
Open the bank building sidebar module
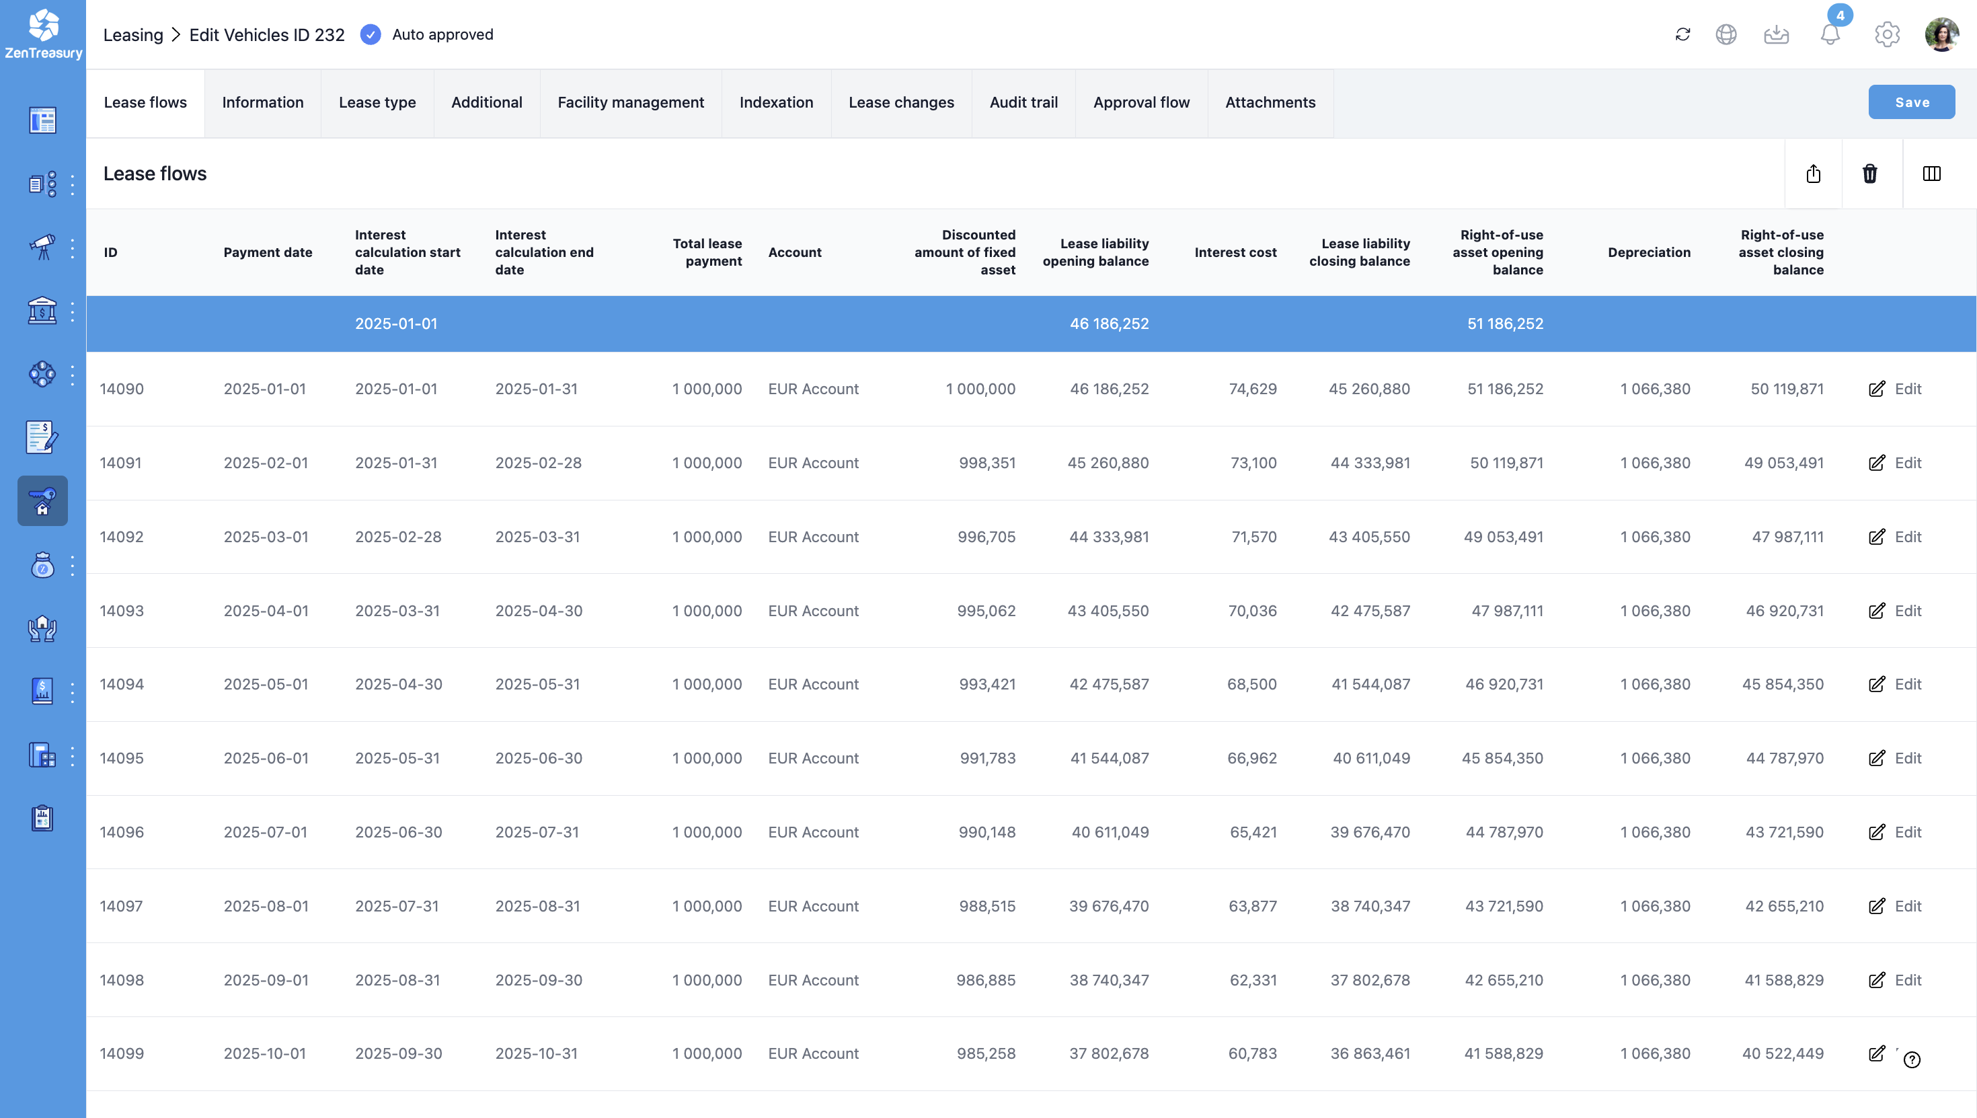click(42, 311)
